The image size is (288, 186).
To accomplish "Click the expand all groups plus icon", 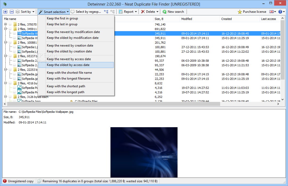I will pyautogui.click(x=5, y=12).
